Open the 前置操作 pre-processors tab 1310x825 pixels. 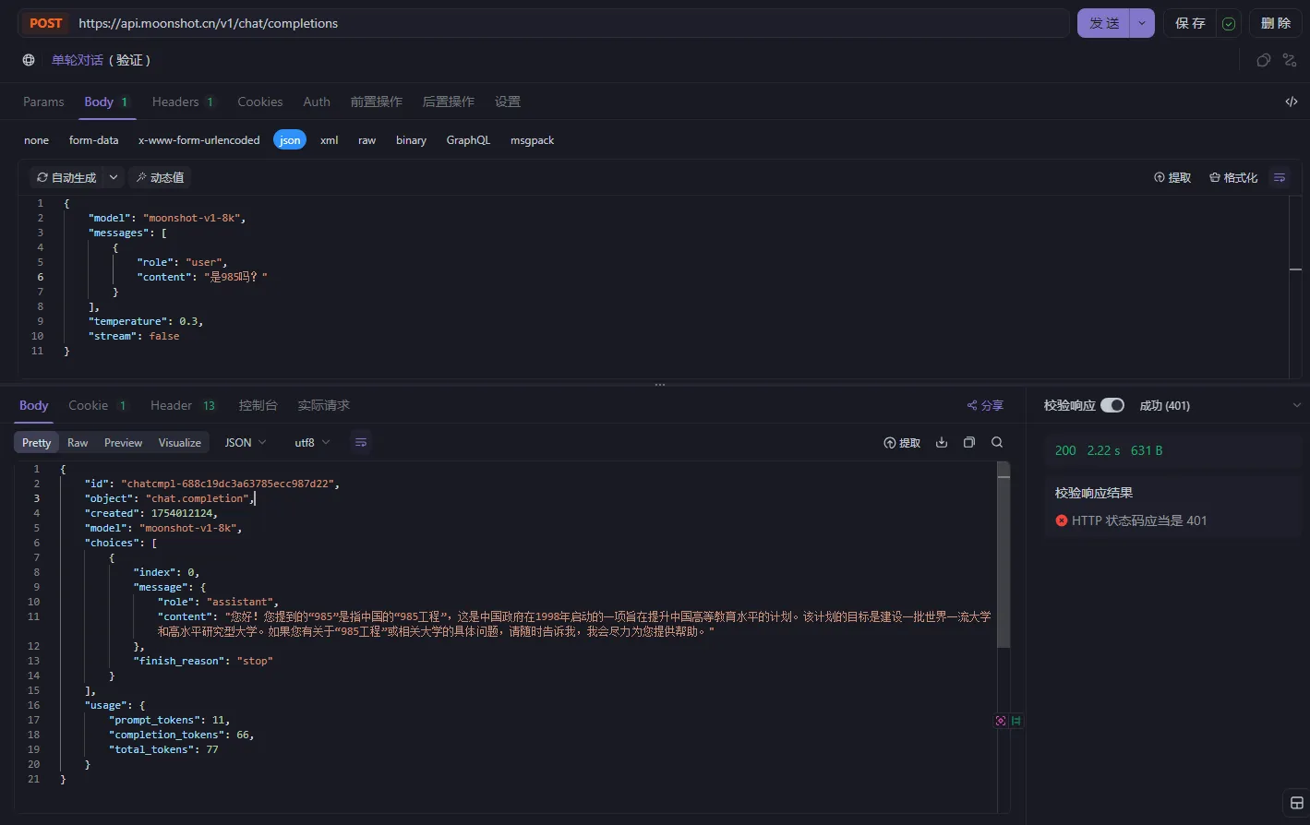(x=376, y=102)
